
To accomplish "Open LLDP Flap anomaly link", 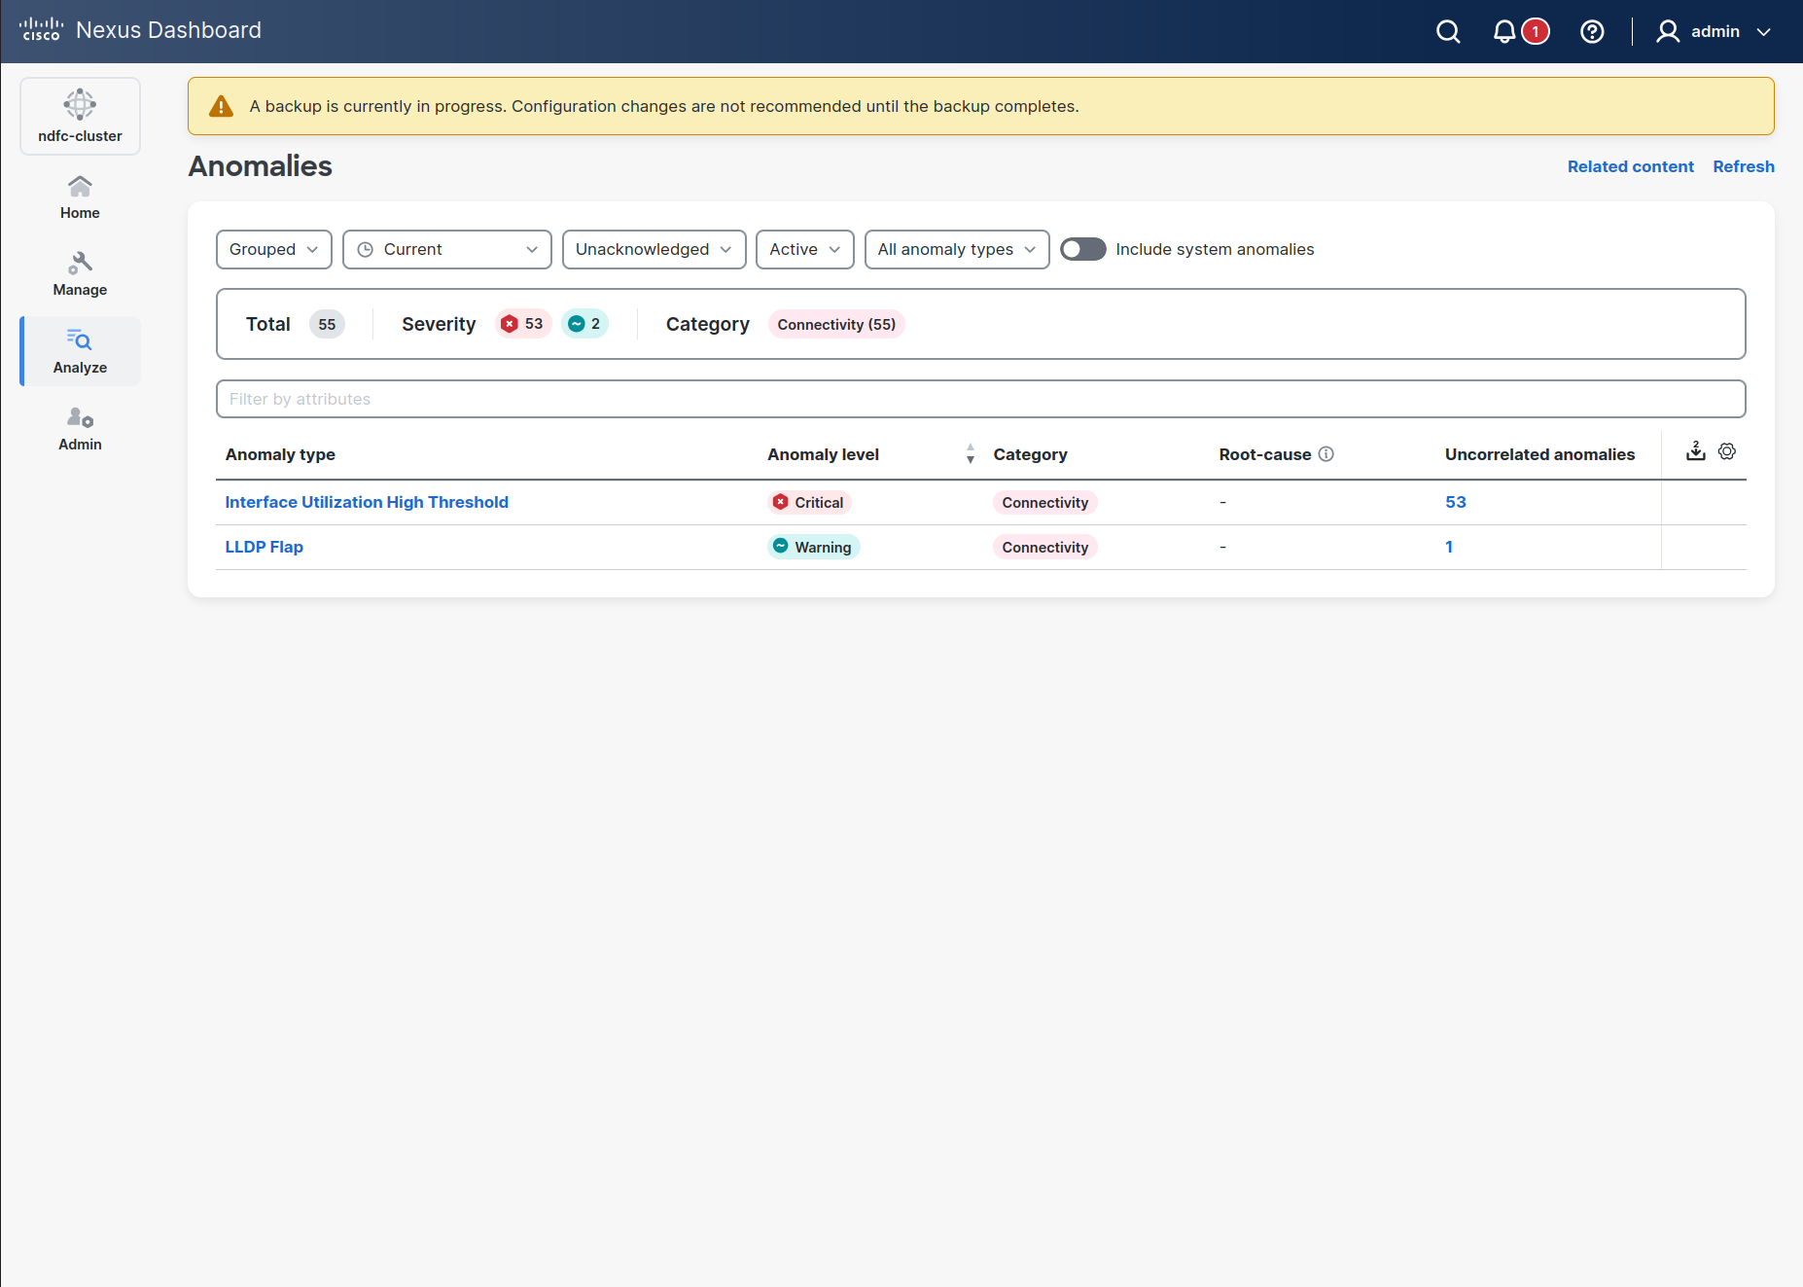I will [x=264, y=547].
